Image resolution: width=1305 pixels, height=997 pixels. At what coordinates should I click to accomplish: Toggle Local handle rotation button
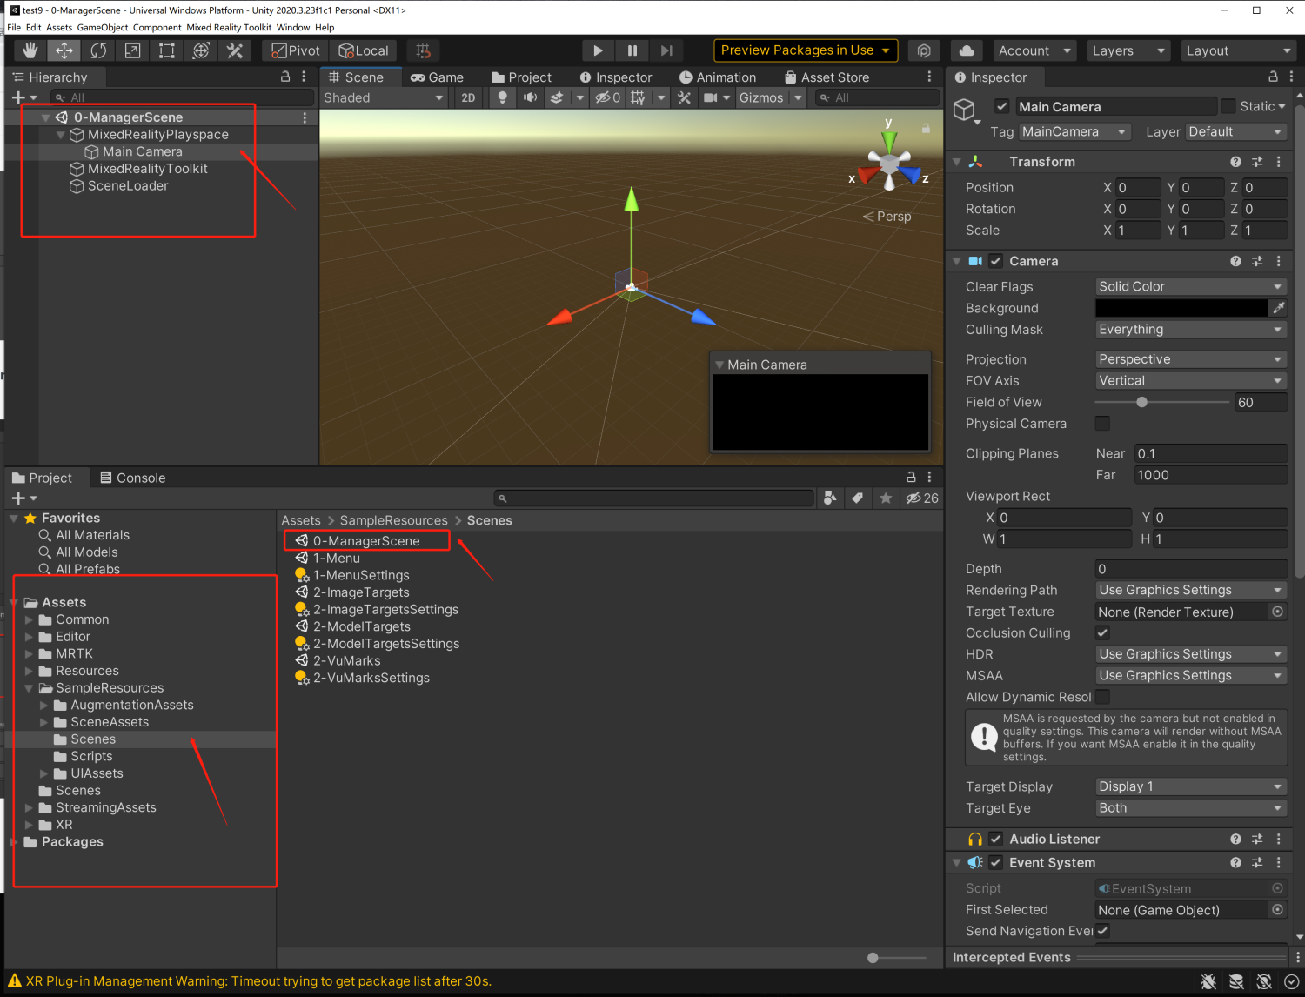coord(364,50)
